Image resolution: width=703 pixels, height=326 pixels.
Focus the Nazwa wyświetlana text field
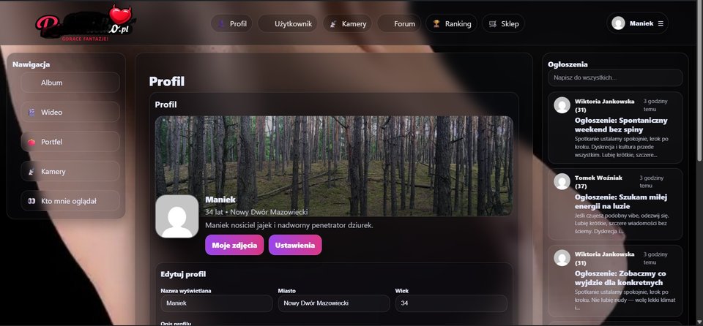click(216, 303)
